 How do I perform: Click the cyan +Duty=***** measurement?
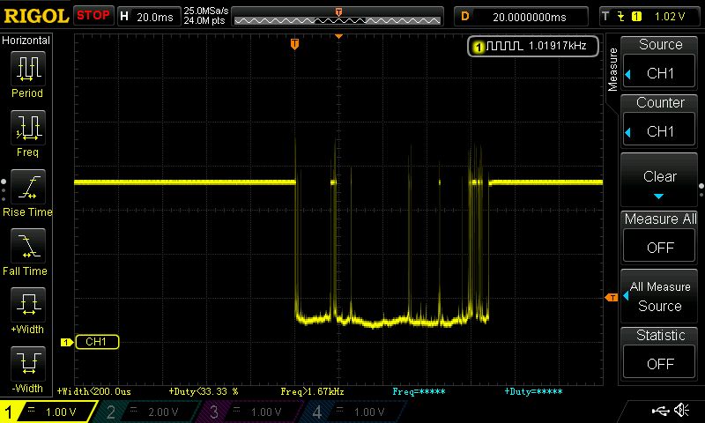point(534,392)
